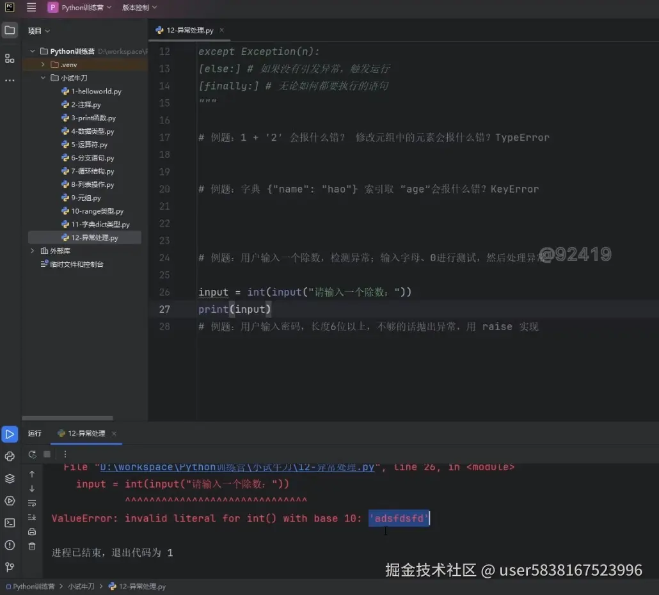Expand the .venv folder
Image resolution: width=659 pixels, height=595 pixels.
(x=43, y=64)
